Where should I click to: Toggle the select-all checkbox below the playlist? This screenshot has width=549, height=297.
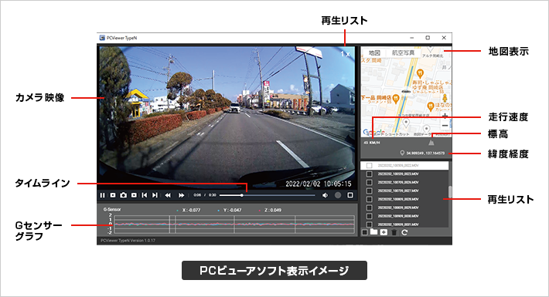tap(364, 232)
